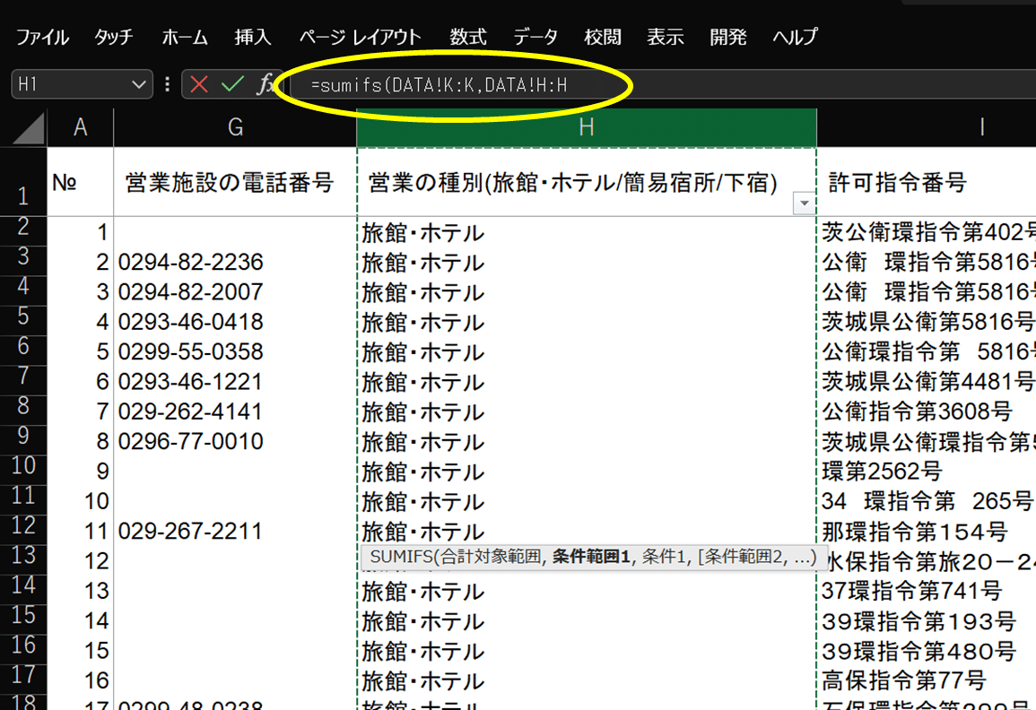The image size is (1036, 710).
Task: Click 条件1 in the SUMIFS tooltip
Action: click(x=665, y=557)
